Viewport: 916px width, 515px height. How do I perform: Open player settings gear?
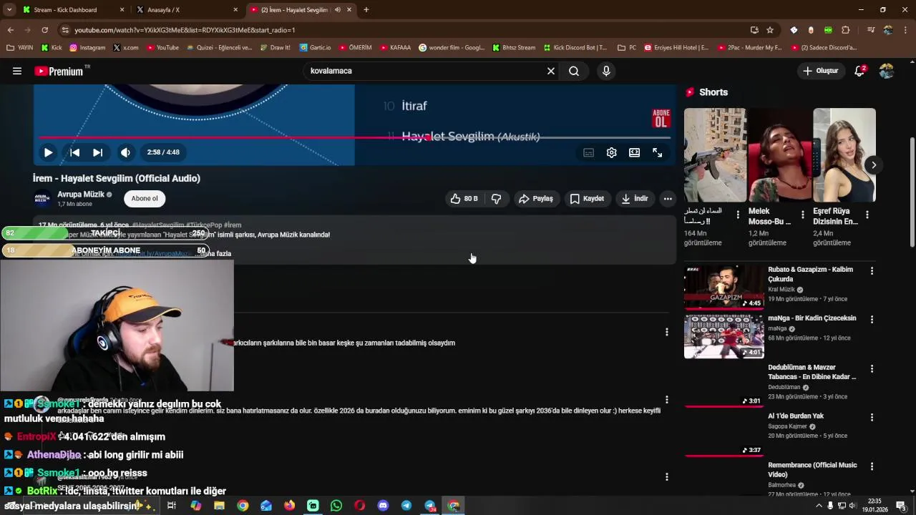pos(612,152)
